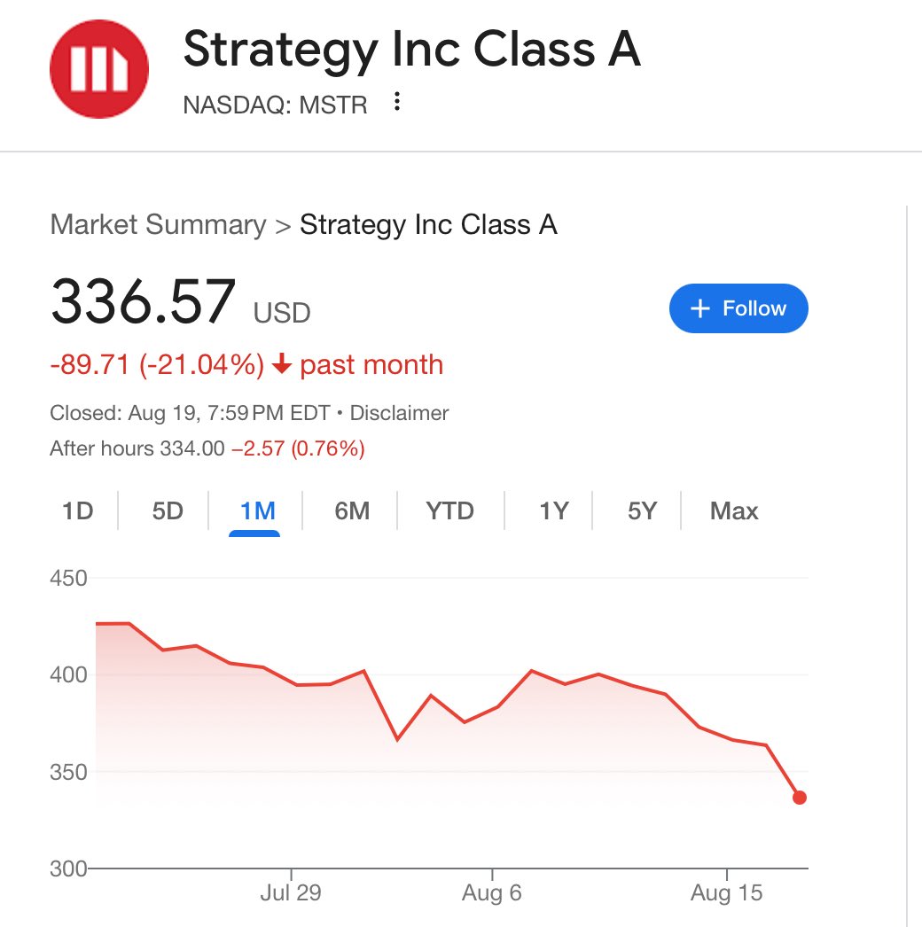The width and height of the screenshot is (922, 927).
Task: Click the Jul 29 axis date label
Action: pyautogui.click(x=291, y=892)
